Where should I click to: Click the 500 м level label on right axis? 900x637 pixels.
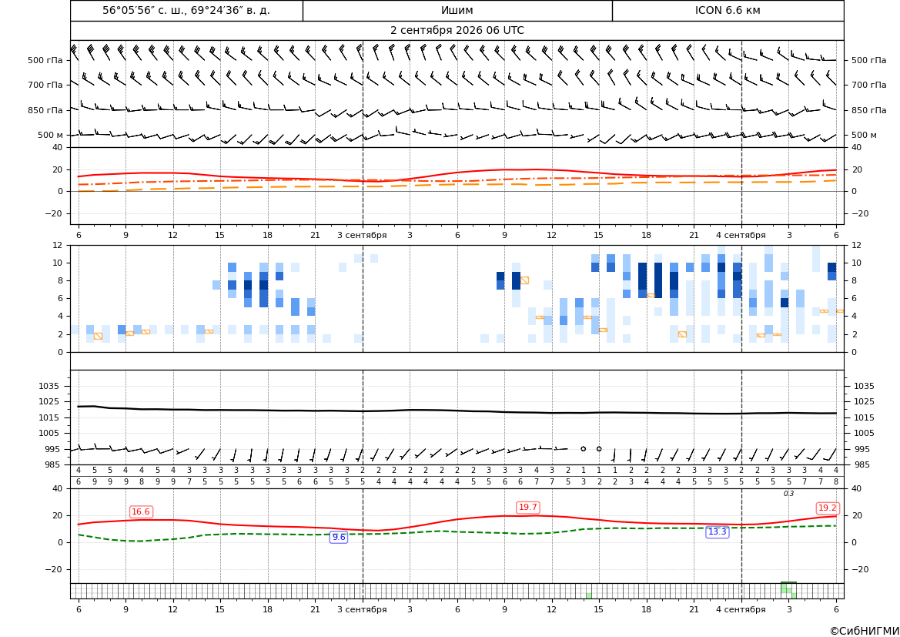[x=864, y=135]
